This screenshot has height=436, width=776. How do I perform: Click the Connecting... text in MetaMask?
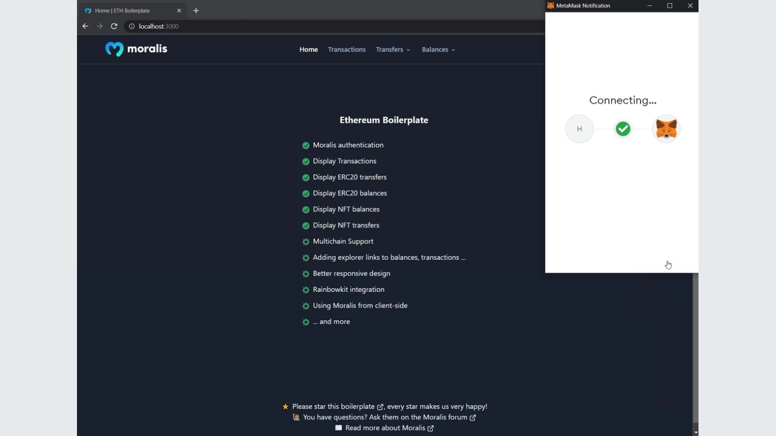click(623, 101)
